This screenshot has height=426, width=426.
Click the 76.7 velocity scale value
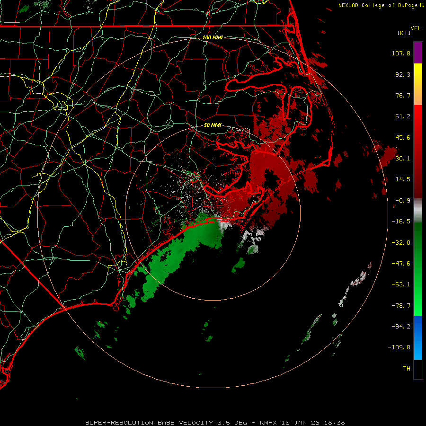tap(403, 95)
